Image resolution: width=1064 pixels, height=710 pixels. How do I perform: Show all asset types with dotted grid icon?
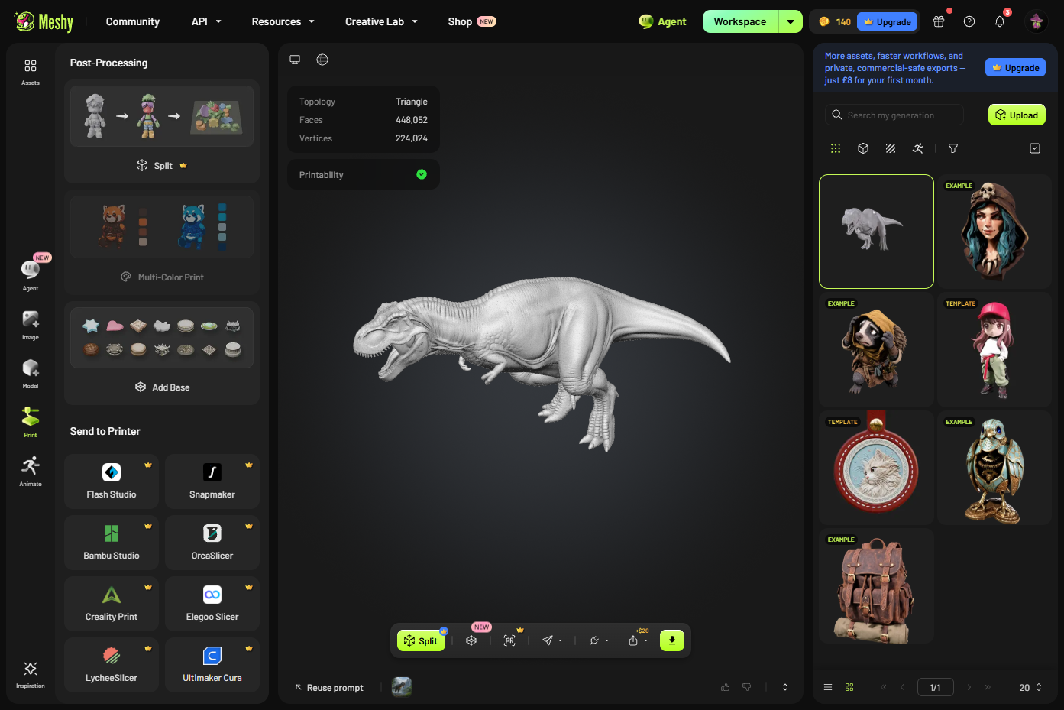[x=836, y=148]
